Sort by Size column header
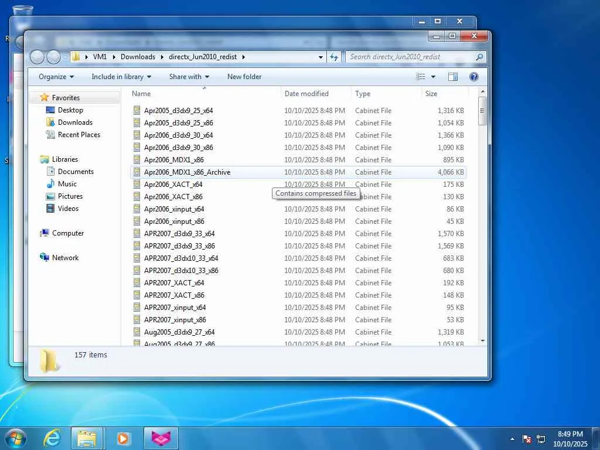 (x=431, y=94)
